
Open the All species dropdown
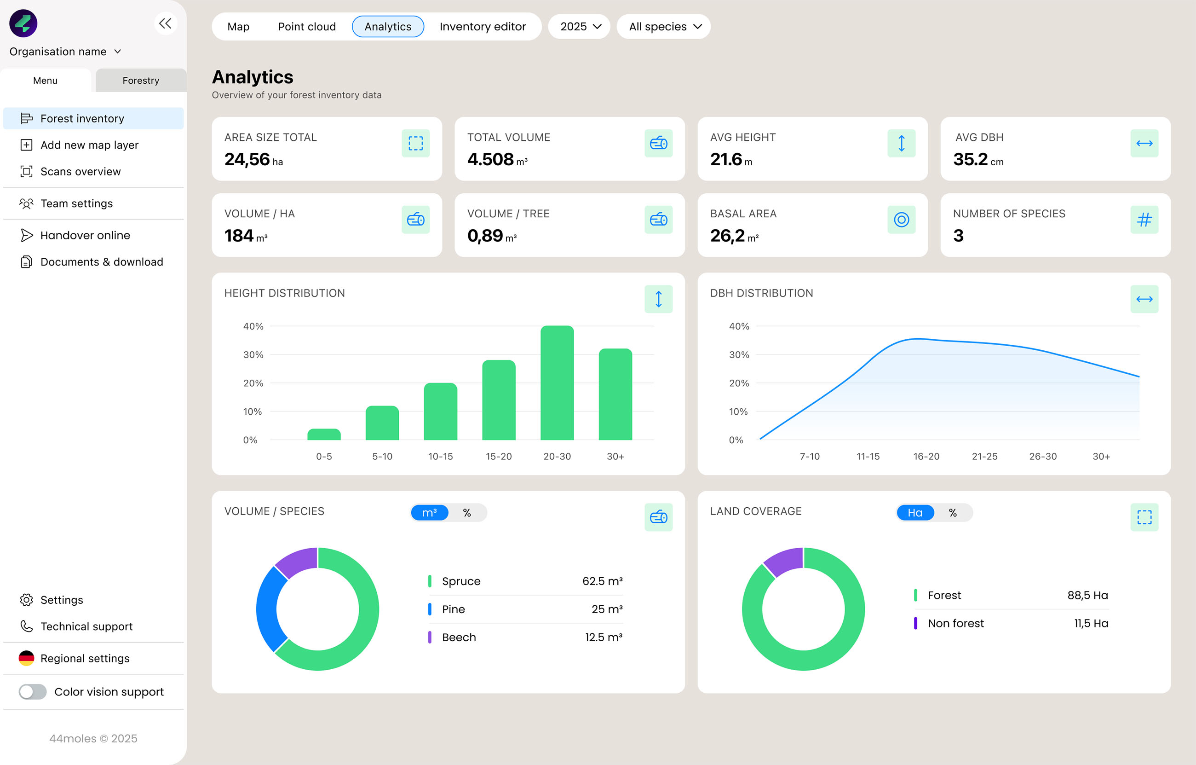click(x=664, y=26)
